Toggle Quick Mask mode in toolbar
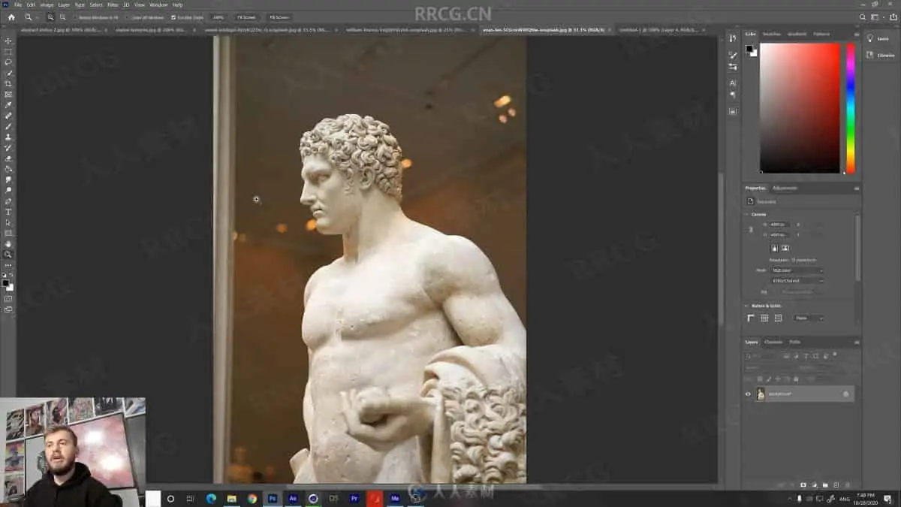The image size is (901, 507). click(8, 298)
